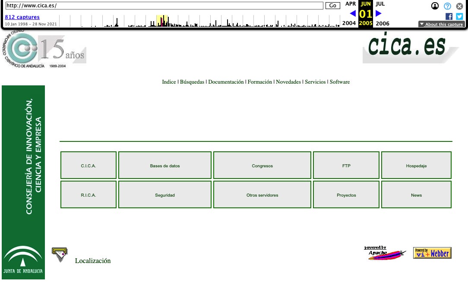Open the Wayback Machine help icon
This screenshot has width=468, height=282.
pos(447,6)
